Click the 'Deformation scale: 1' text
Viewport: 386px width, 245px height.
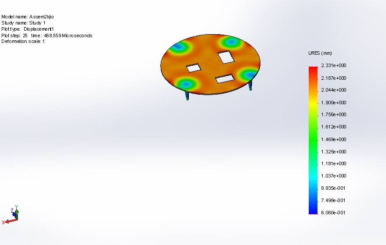click(x=23, y=41)
